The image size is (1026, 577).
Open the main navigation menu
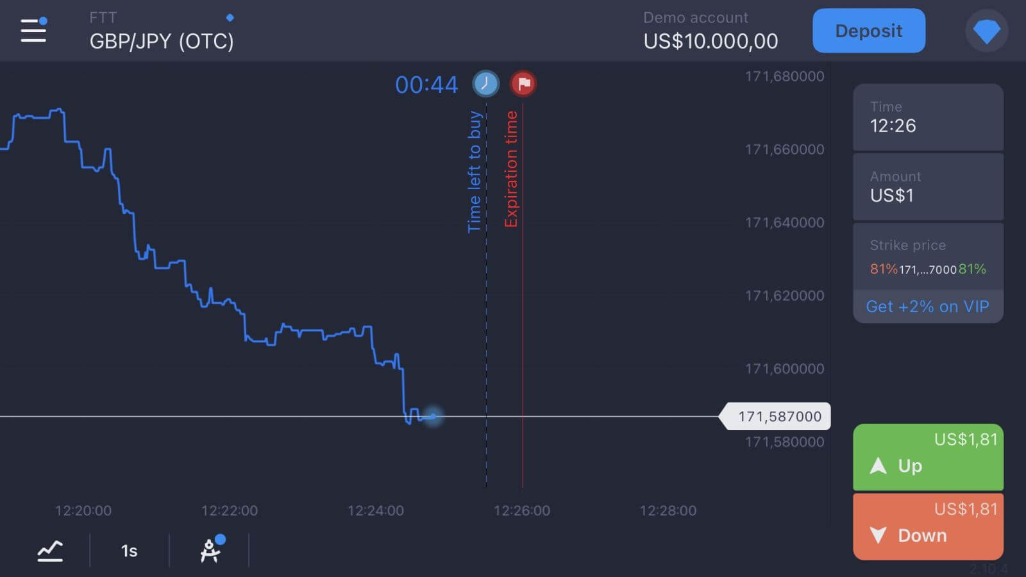tap(33, 30)
